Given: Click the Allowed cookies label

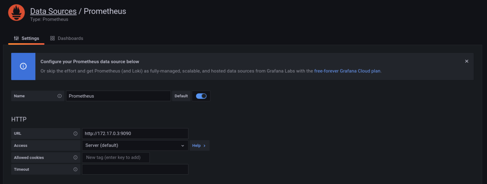Looking at the screenshot, I should pyautogui.click(x=29, y=158).
